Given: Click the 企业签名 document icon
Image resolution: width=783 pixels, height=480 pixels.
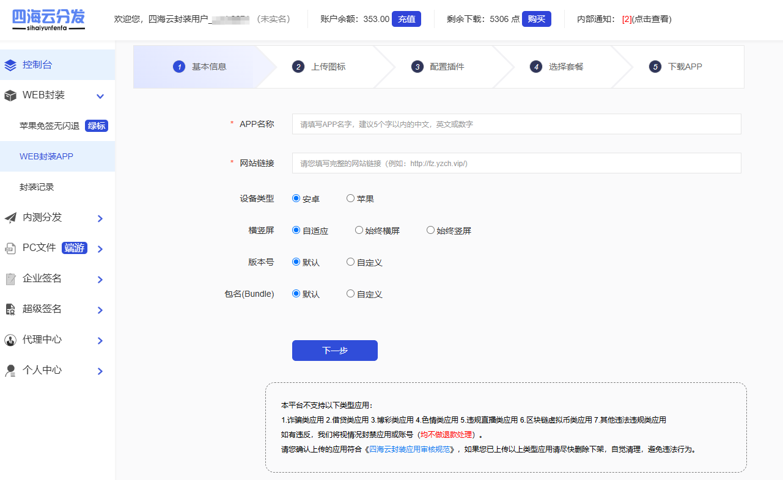Looking at the screenshot, I should pos(10,279).
